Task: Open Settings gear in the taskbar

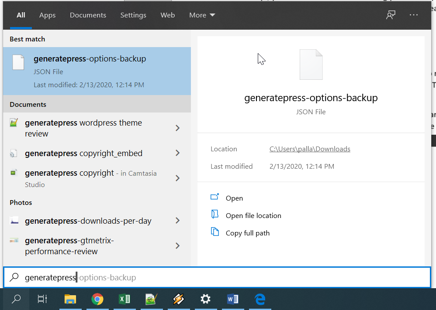Action: pos(205,299)
